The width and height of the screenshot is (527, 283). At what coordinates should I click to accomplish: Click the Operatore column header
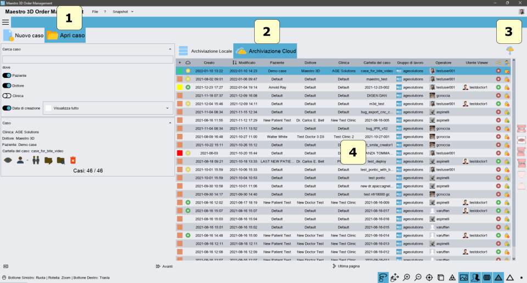click(444, 63)
